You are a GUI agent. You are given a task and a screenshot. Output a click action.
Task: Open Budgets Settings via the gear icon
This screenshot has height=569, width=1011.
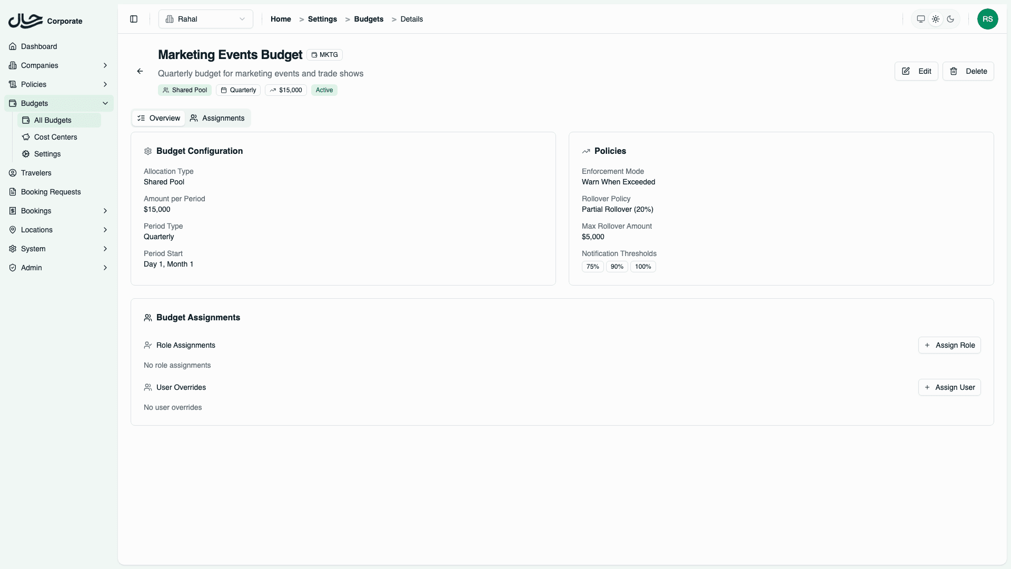click(x=26, y=154)
